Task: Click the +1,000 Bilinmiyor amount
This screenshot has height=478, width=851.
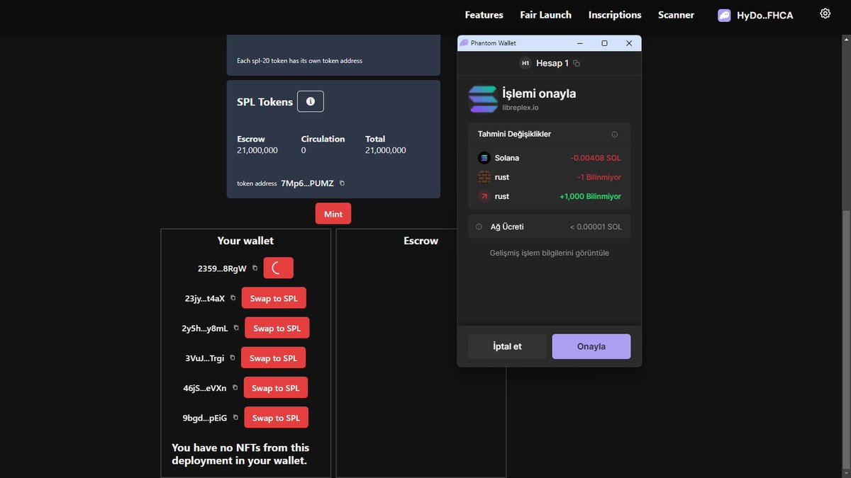Action: (x=590, y=196)
